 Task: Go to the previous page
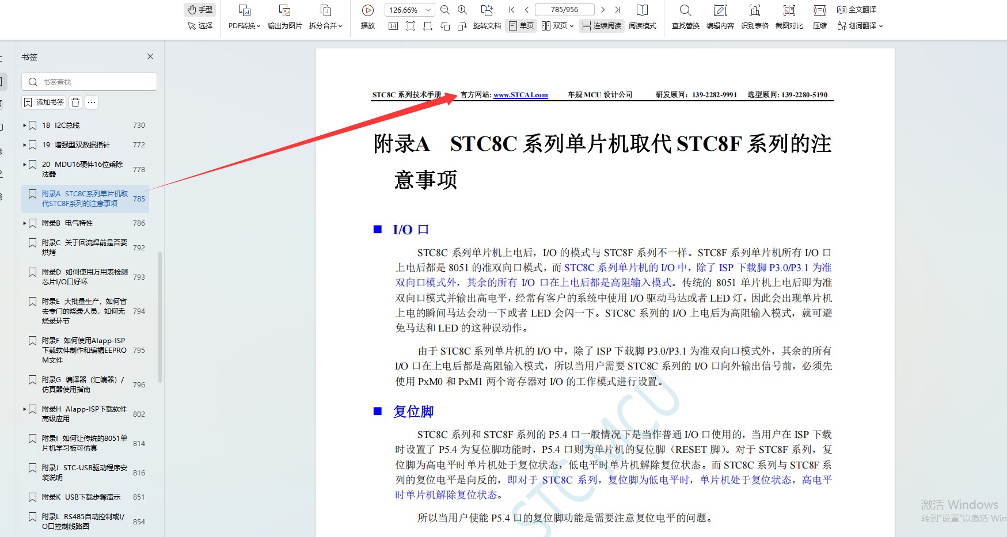(x=526, y=10)
